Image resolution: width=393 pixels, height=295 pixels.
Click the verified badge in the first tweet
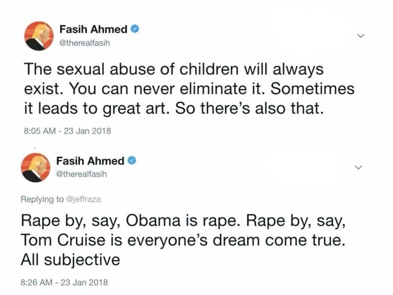(x=135, y=29)
